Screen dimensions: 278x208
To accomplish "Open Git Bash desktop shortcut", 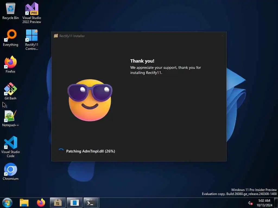I will tap(11, 91).
